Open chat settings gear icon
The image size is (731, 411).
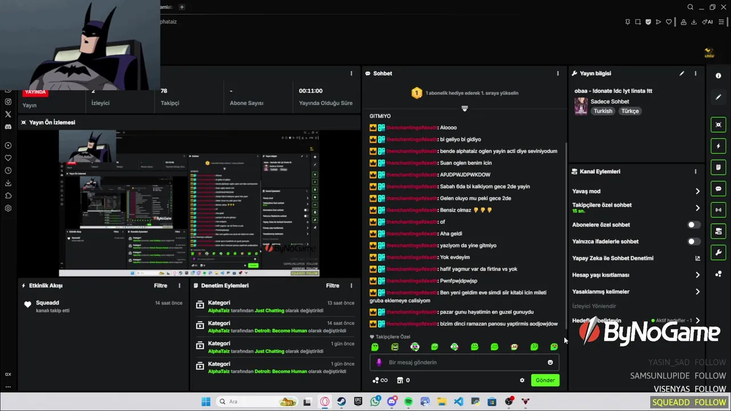(x=522, y=380)
